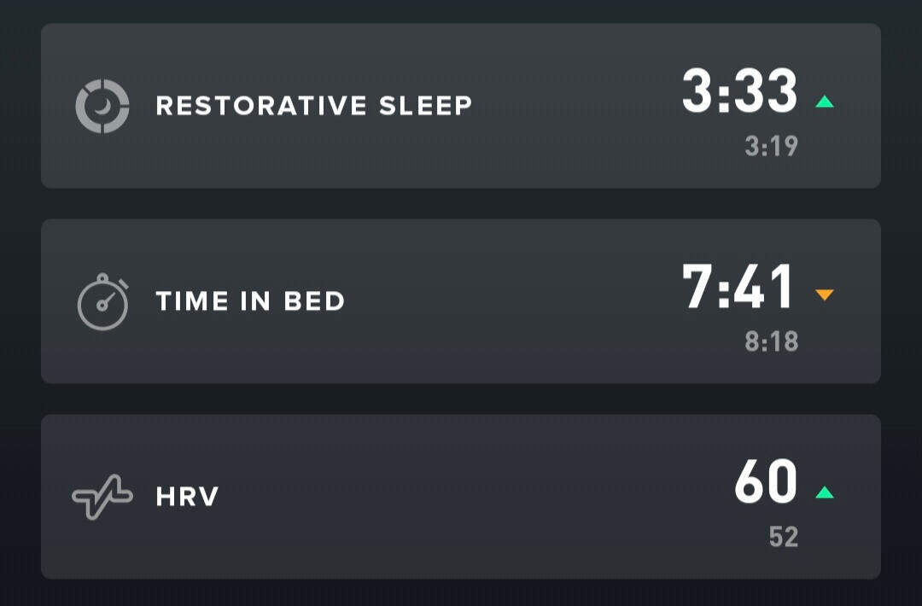The image size is (922, 606).
Task: Click the dark gap between Time in Bed and HRV cards
Action: (461, 399)
